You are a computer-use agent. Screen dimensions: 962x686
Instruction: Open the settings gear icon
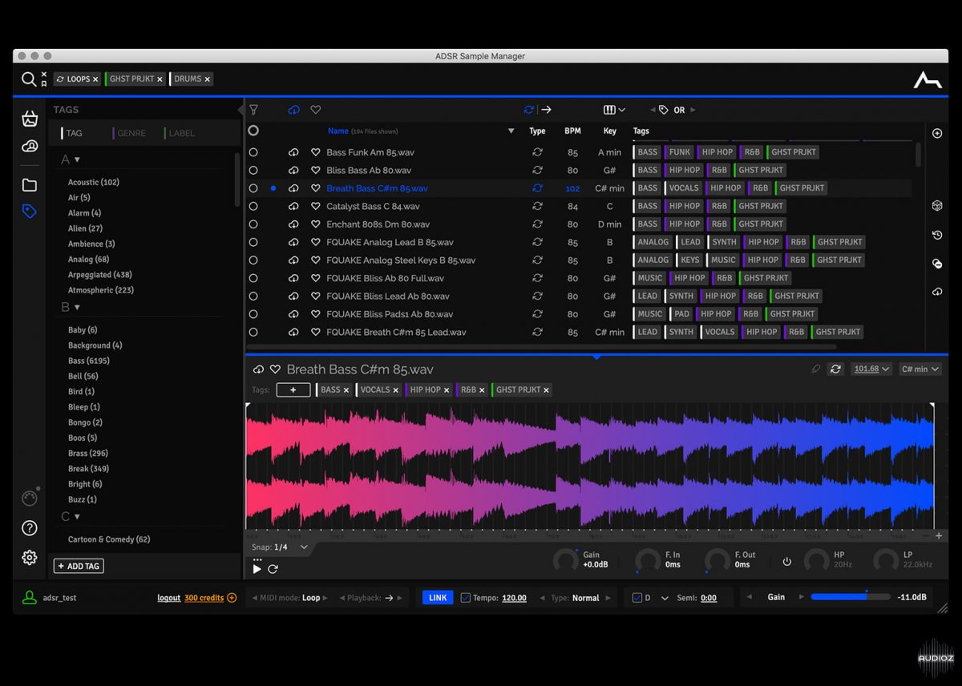(x=30, y=557)
